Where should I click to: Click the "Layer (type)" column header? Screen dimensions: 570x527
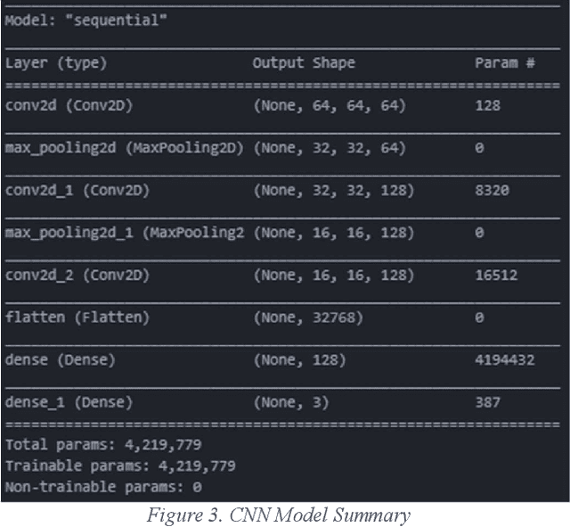coord(55,63)
